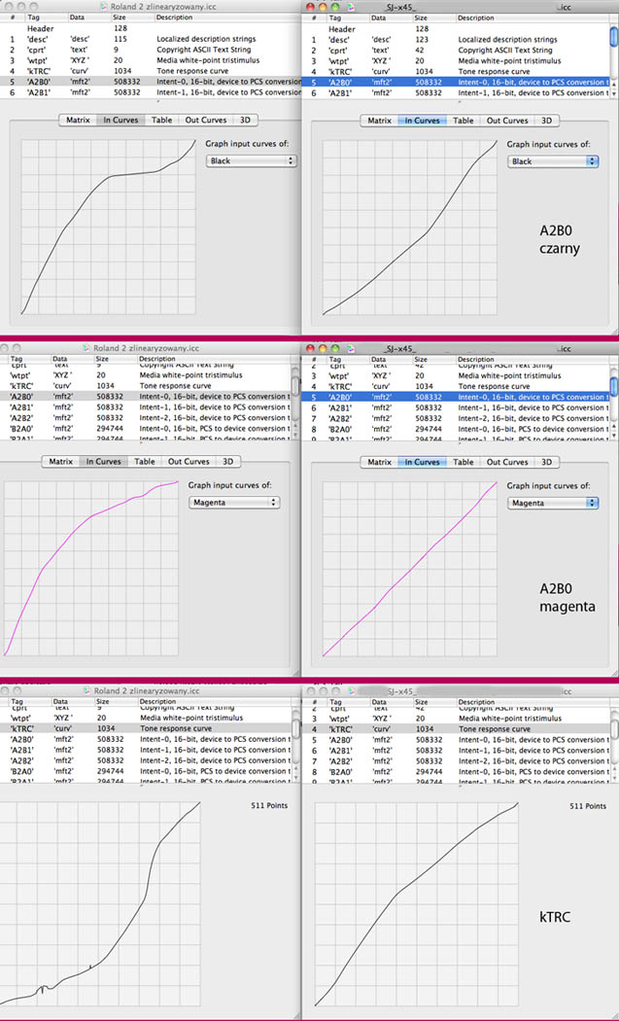Screen dimensions: 619x1021
Task: Select 'B2A0' row in SJ-x45 Magenta-curve window
Action: 455,429
